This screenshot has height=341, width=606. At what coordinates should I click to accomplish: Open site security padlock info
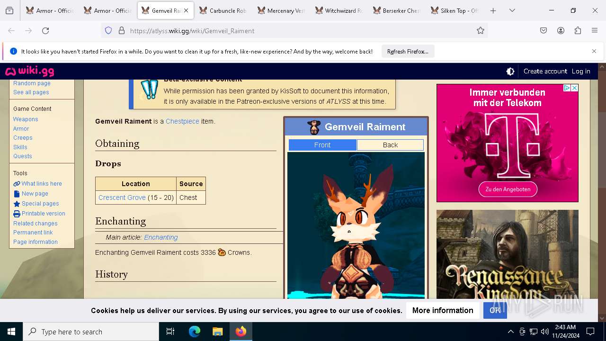(122, 31)
